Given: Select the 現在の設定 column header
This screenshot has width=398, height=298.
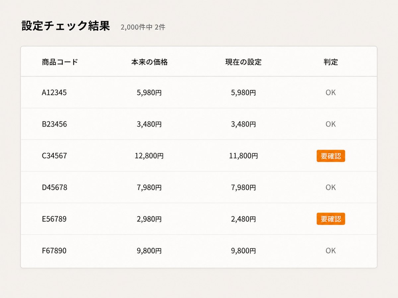Looking at the screenshot, I should 243,62.
